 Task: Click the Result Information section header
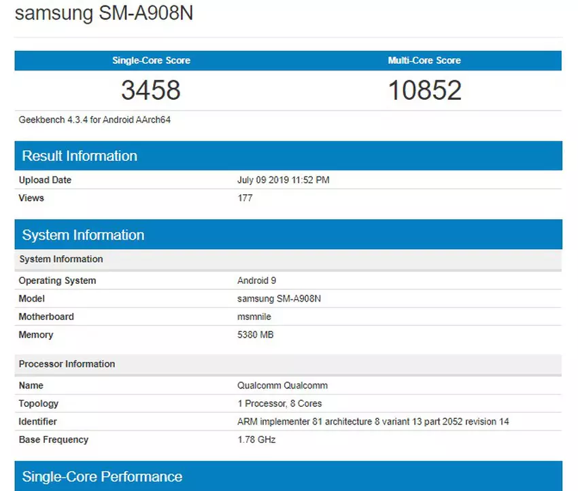[x=80, y=156]
